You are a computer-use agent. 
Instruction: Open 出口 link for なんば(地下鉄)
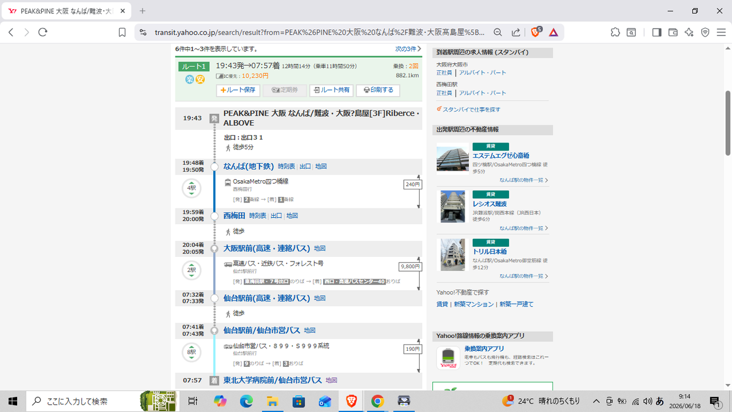305,167
